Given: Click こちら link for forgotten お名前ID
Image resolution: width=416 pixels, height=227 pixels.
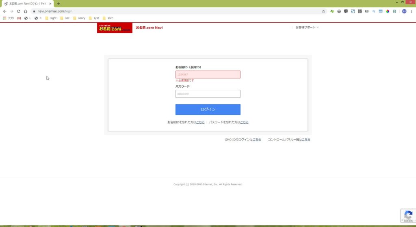Looking at the screenshot, I should 200,122.
